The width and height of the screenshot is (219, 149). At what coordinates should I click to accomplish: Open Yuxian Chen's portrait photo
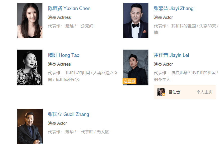30,21
